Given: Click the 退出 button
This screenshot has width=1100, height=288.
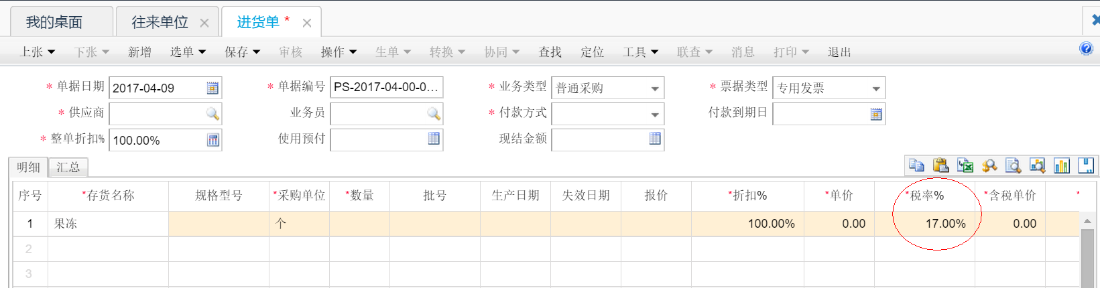Looking at the screenshot, I should [x=839, y=52].
